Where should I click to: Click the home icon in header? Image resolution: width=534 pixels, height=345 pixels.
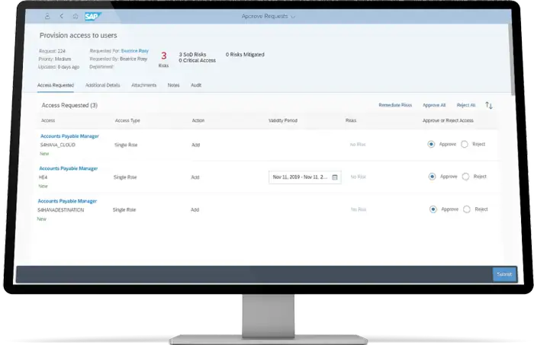pyautogui.click(x=74, y=16)
